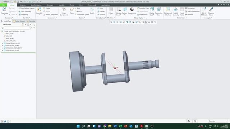230x129 pixels.
Task: Open the Favorites tab
Action: 31,21
